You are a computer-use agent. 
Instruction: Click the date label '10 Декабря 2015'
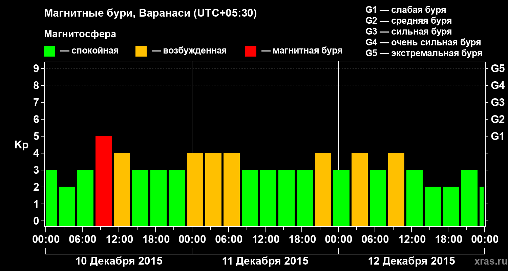coord(119,261)
